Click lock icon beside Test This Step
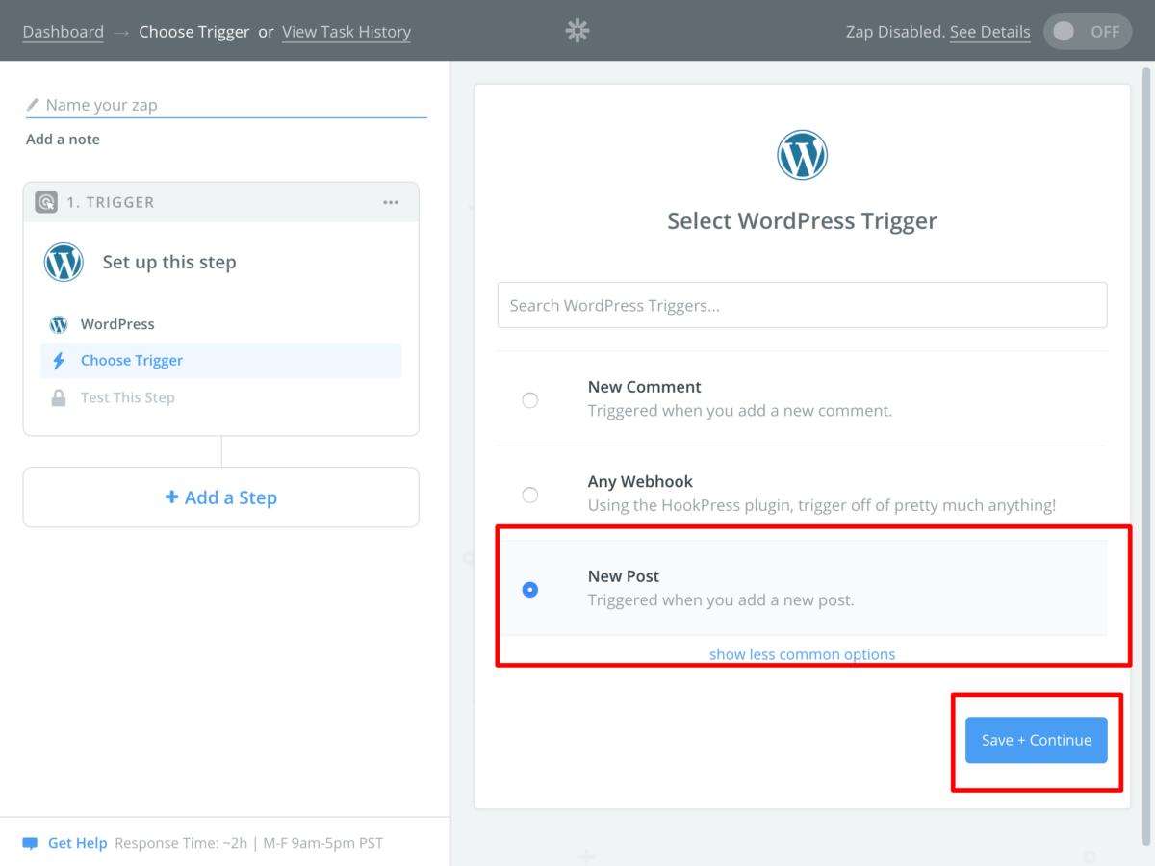 click(x=59, y=397)
